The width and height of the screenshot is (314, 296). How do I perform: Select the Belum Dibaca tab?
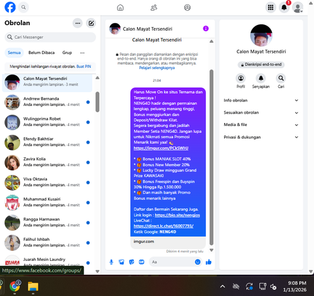[x=41, y=53]
